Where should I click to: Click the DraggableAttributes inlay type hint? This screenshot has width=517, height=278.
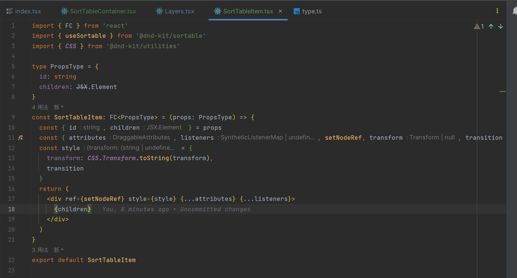pos(141,138)
